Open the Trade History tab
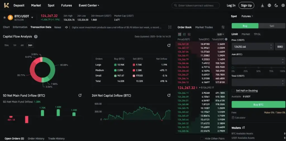The image size is (286, 141). (x=56, y=138)
